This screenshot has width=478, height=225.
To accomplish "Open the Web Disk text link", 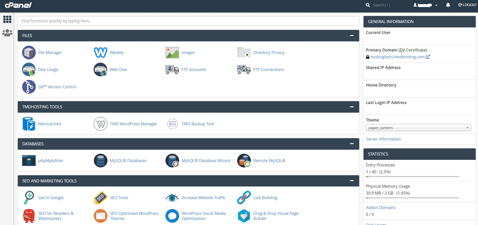I will point(118,70).
